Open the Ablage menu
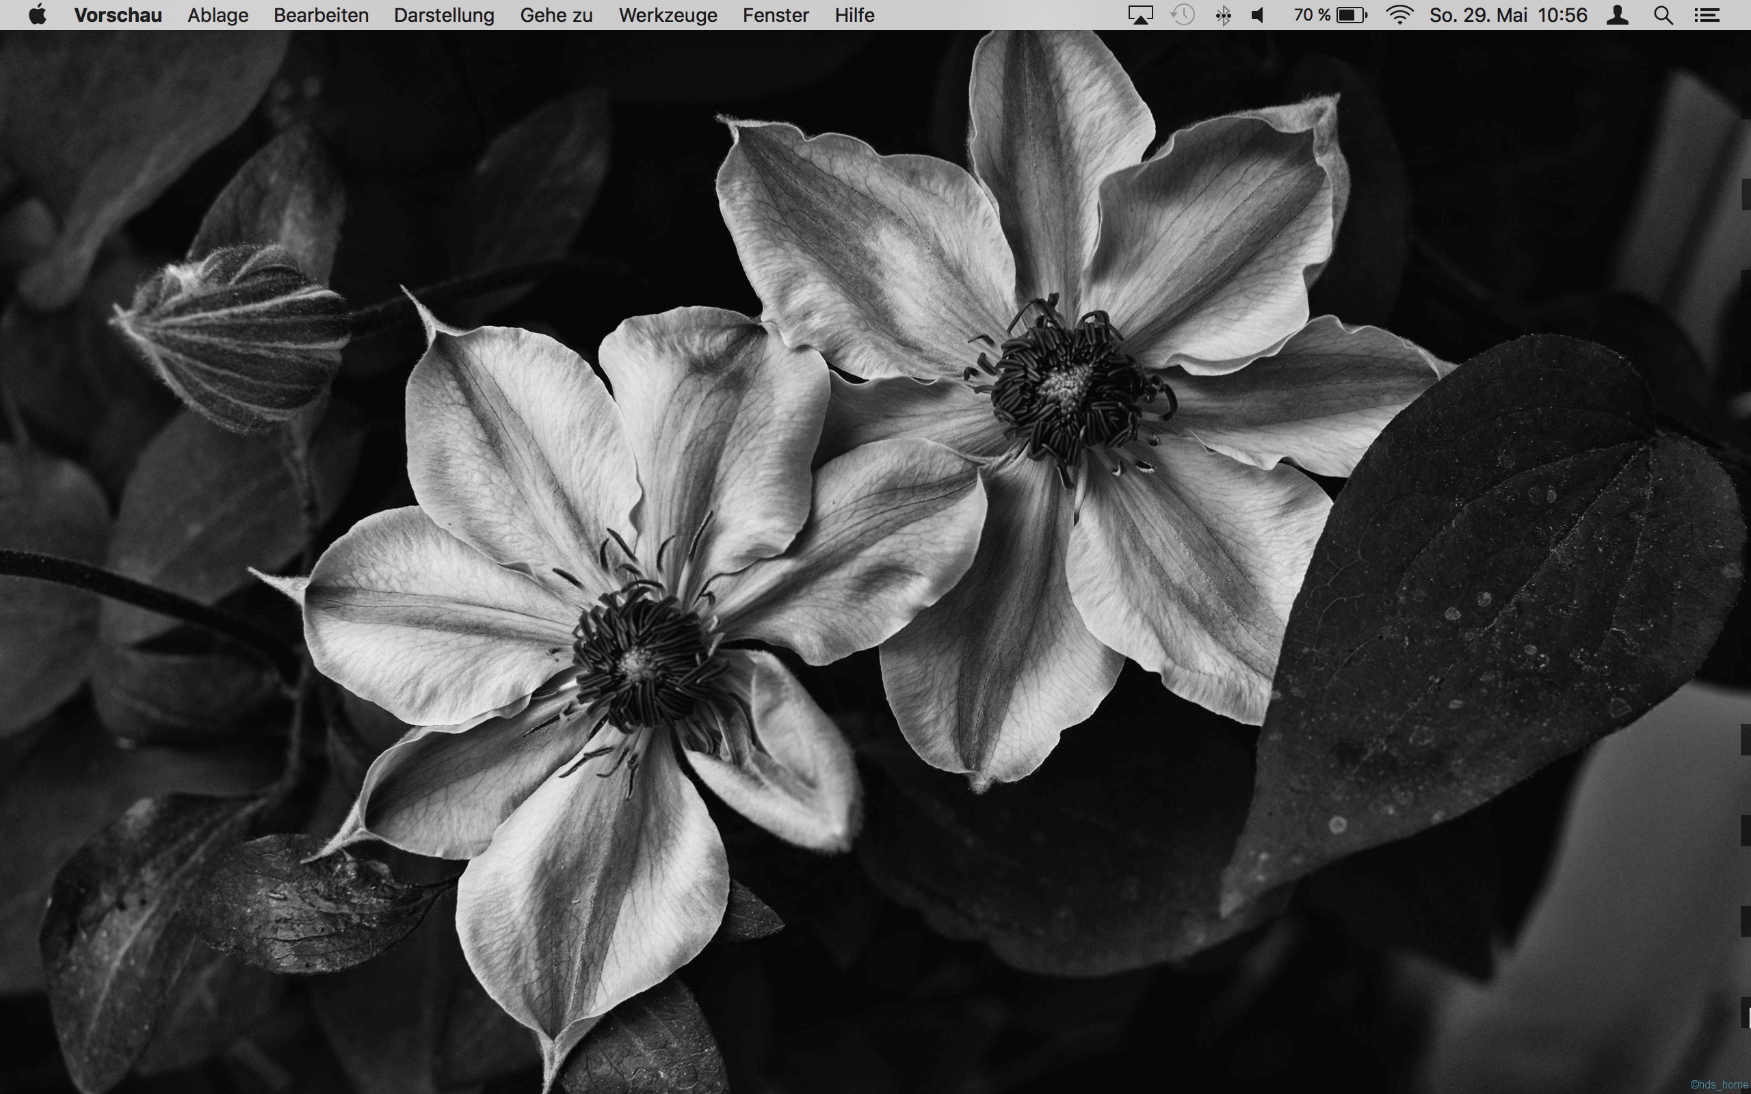This screenshot has width=1751, height=1094. 218,15
